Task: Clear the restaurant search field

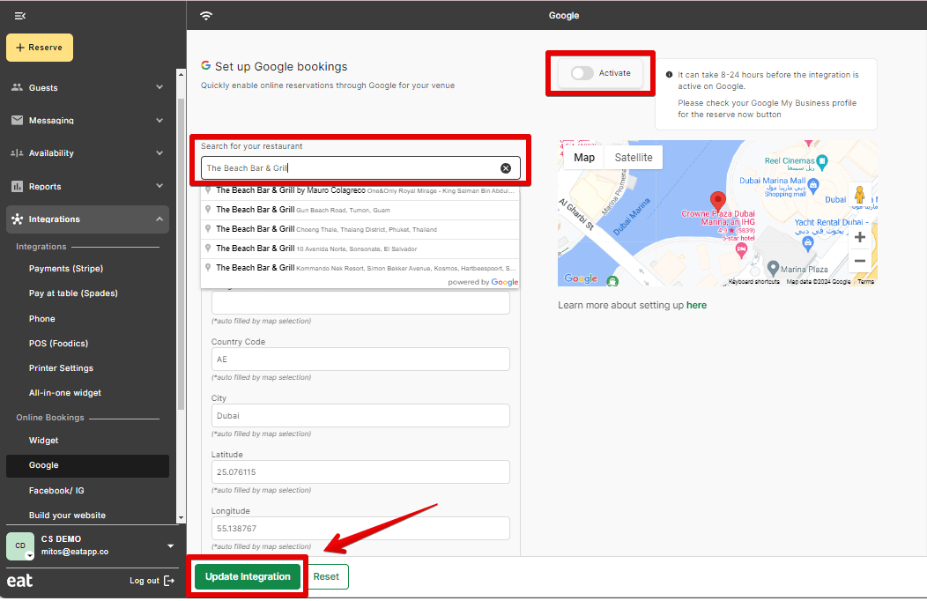Action: pyautogui.click(x=506, y=168)
